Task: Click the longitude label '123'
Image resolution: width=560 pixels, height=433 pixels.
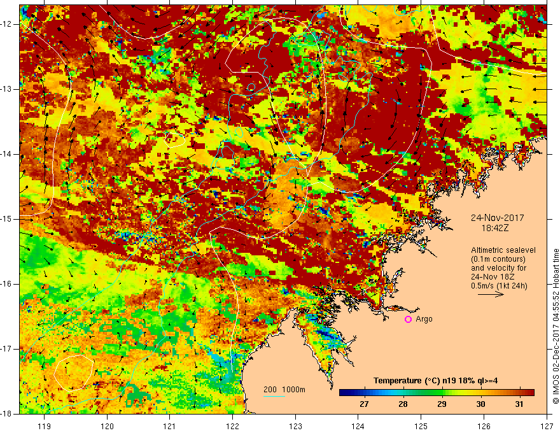Action: click(x=295, y=426)
